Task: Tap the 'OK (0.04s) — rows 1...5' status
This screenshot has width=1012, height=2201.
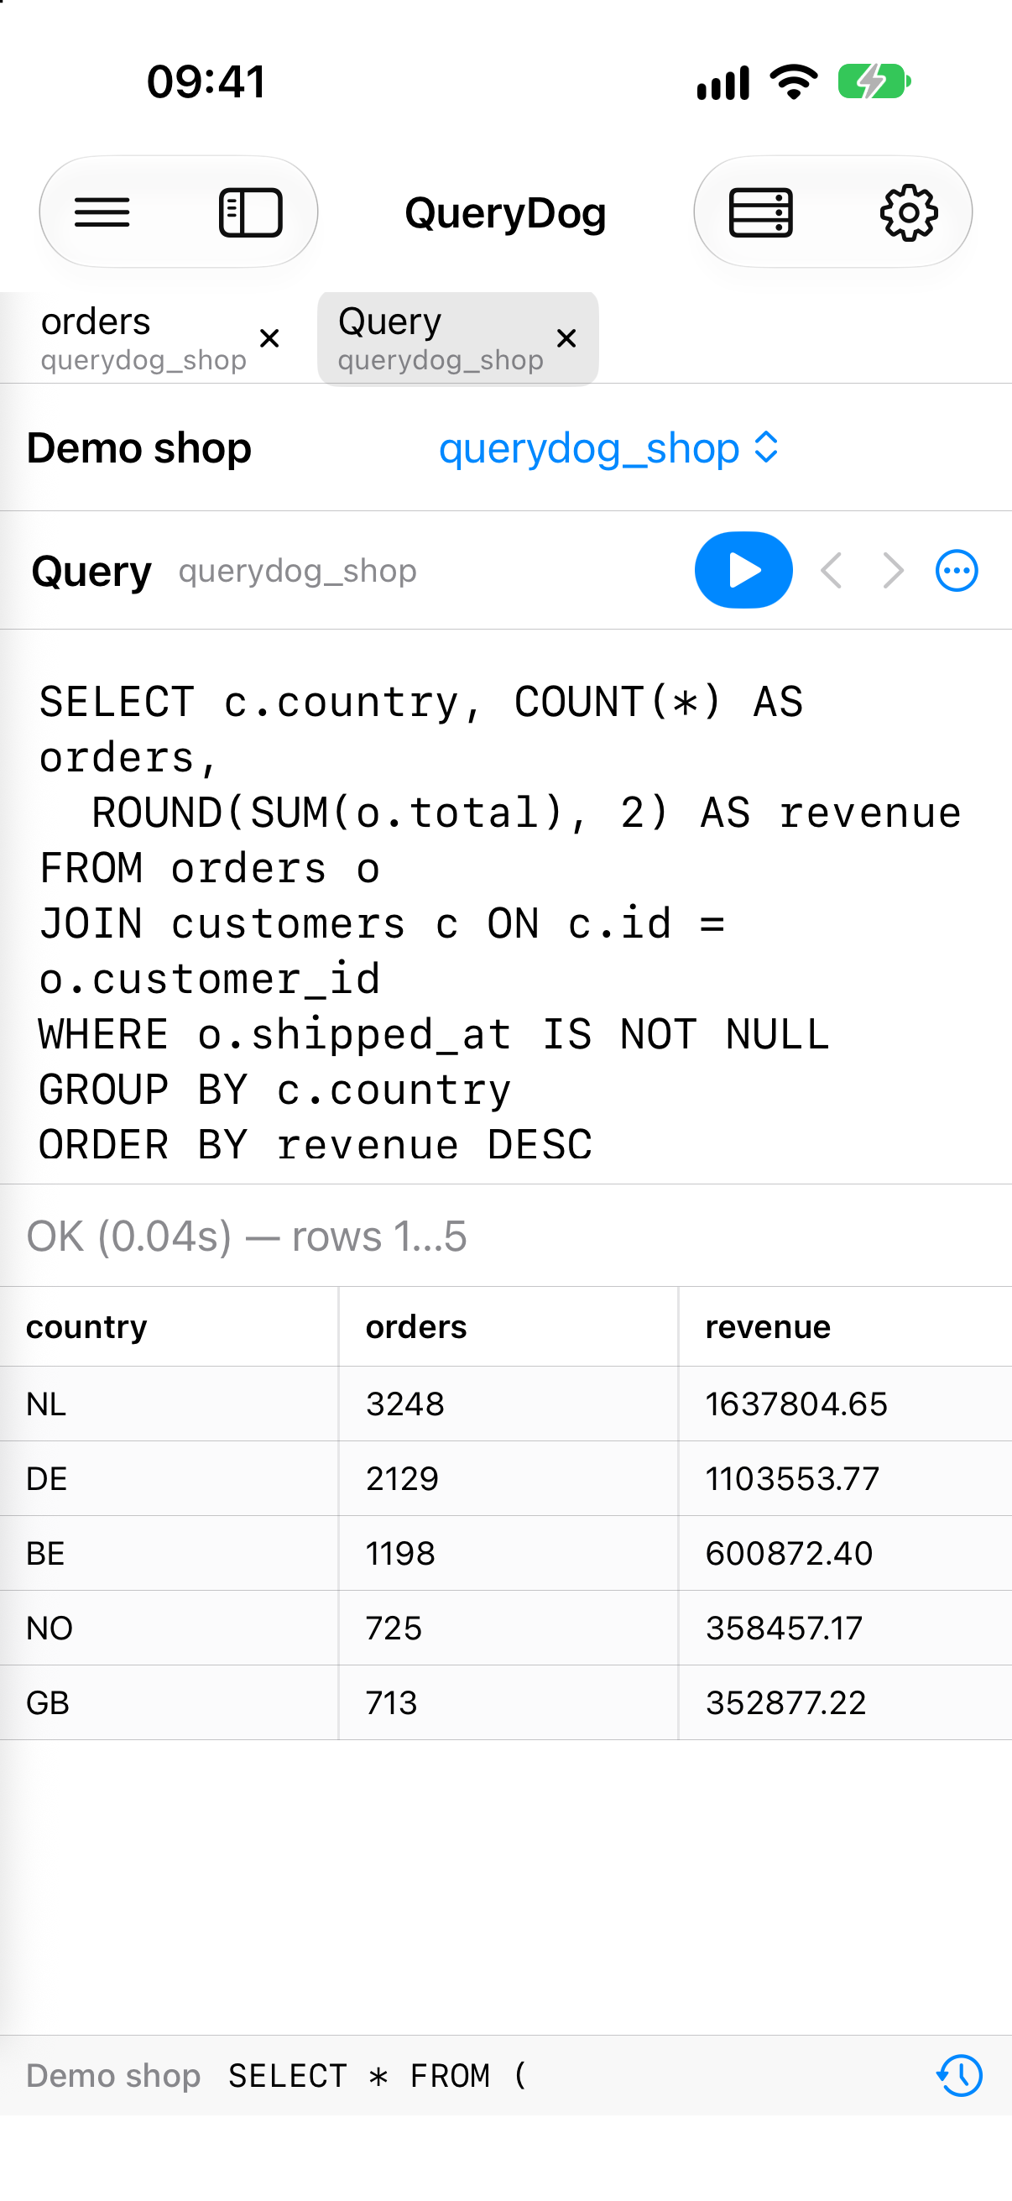Action: click(247, 1236)
